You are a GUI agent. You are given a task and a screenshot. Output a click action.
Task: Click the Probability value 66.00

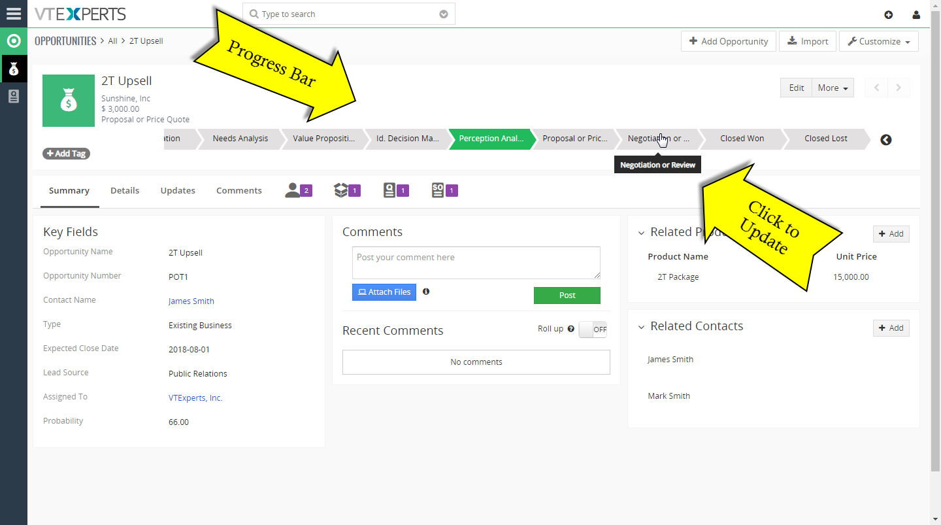point(178,422)
